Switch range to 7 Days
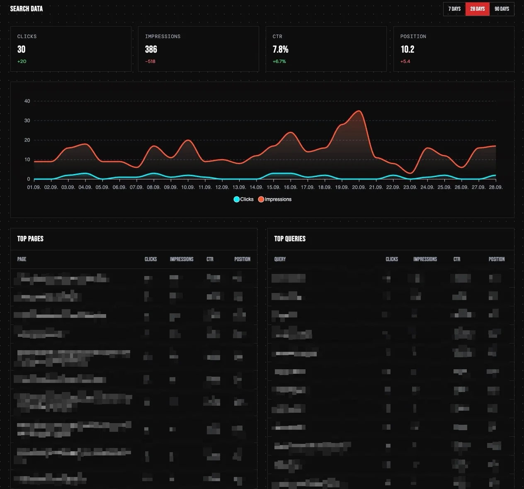The image size is (524, 489). pyautogui.click(x=454, y=9)
